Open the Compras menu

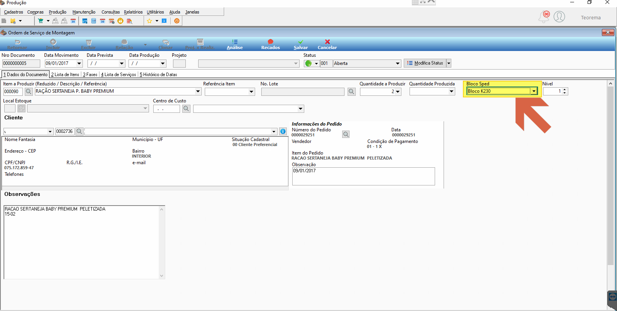click(35, 12)
